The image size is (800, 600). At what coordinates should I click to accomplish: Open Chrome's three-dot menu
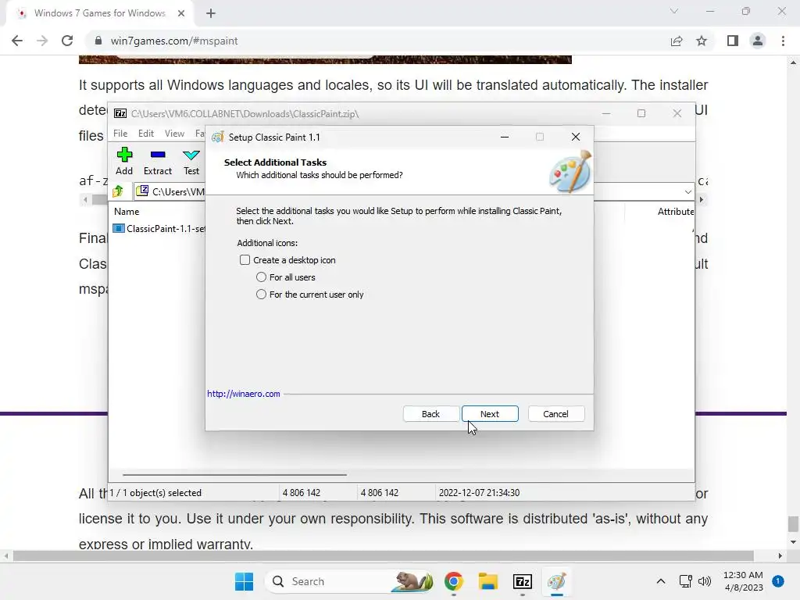783,41
